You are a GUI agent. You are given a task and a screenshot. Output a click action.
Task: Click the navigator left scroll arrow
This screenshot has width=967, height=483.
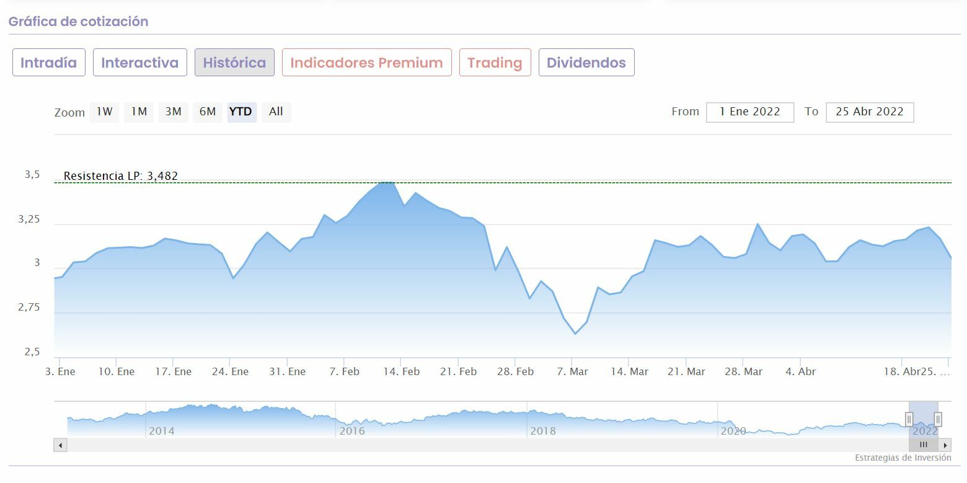point(61,445)
